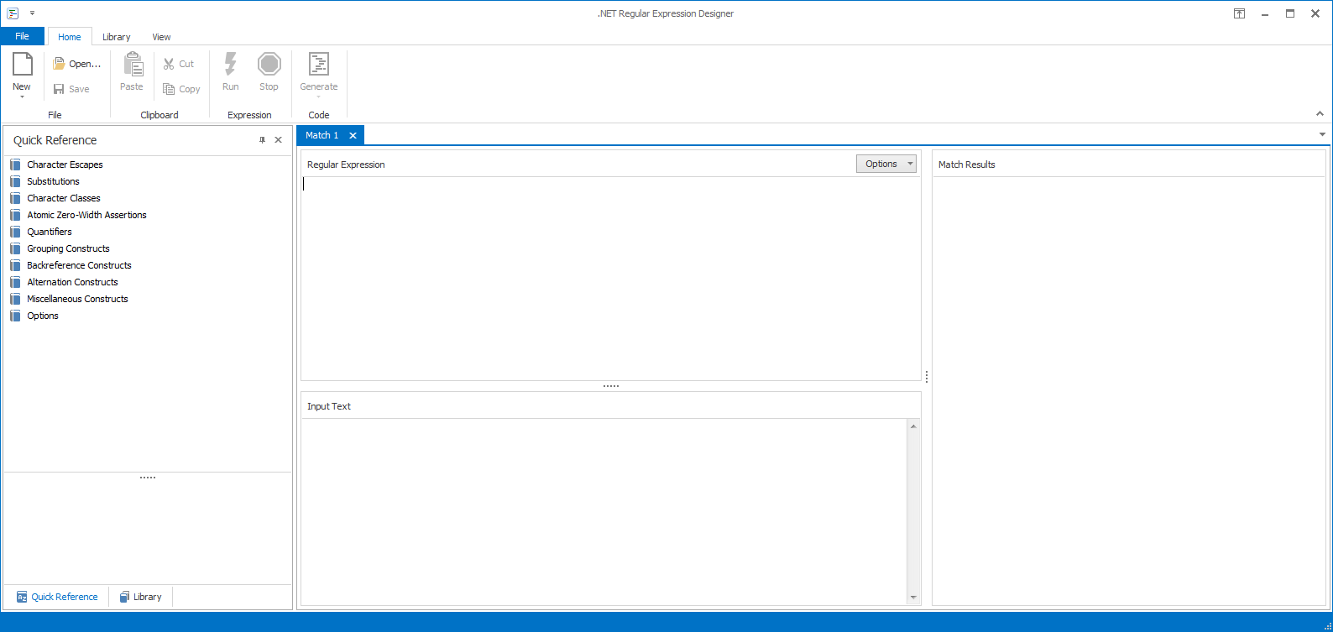The width and height of the screenshot is (1333, 632).
Task: Open Grouping Constructs reference item
Action: tap(68, 248)
